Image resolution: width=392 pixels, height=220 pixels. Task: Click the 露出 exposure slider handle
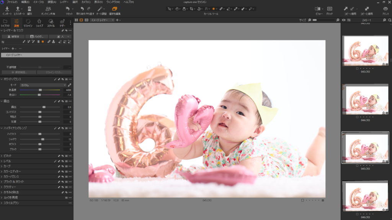coord(44,107)
